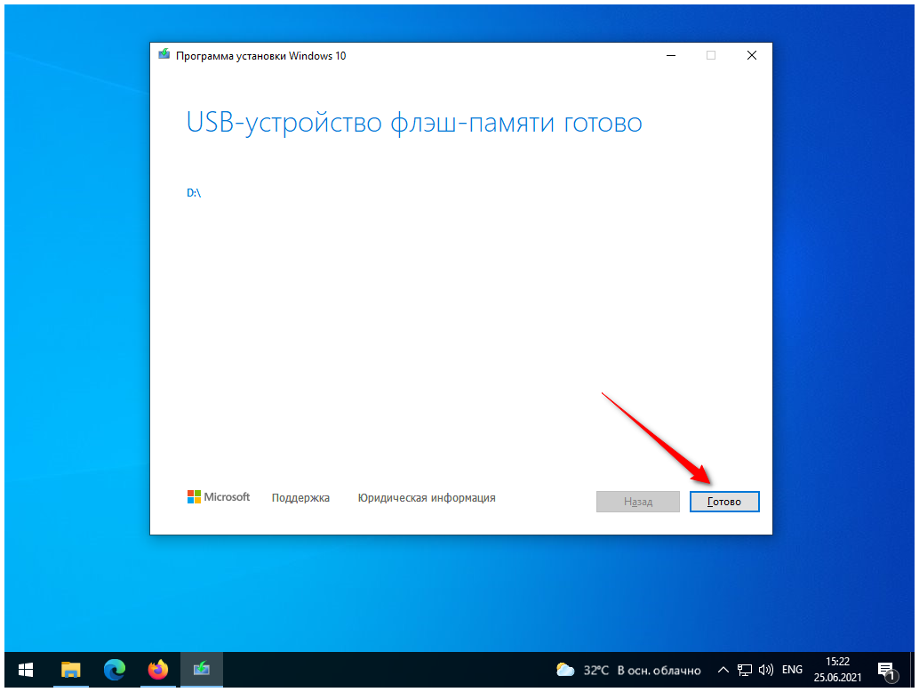The width and height of the screenshot is (919, 692).
Task: Open the notification center icon
Action: pos(888,671)
